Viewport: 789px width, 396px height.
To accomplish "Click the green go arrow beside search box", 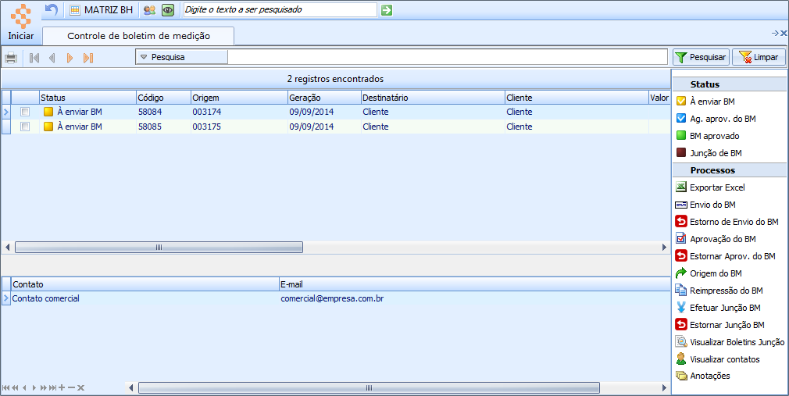I will tap(387, 10).
